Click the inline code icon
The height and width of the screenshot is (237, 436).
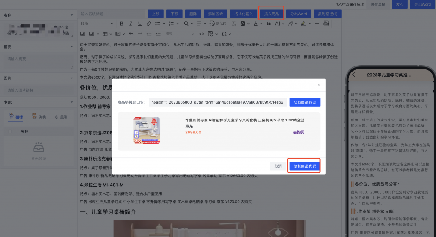pos(201,34)
